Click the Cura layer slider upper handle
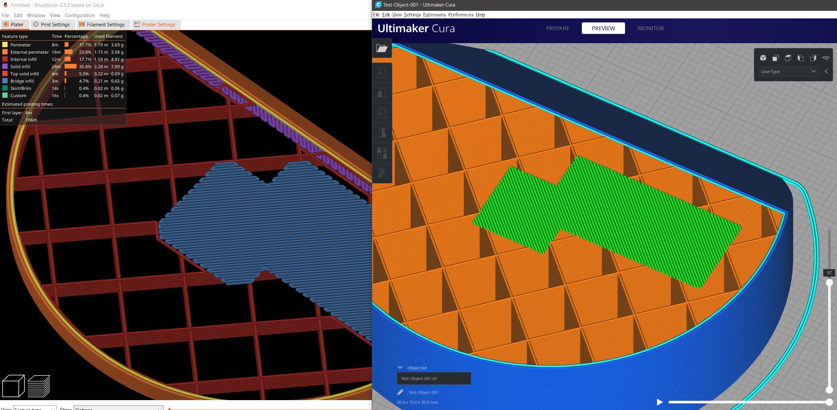 [829, 283]
